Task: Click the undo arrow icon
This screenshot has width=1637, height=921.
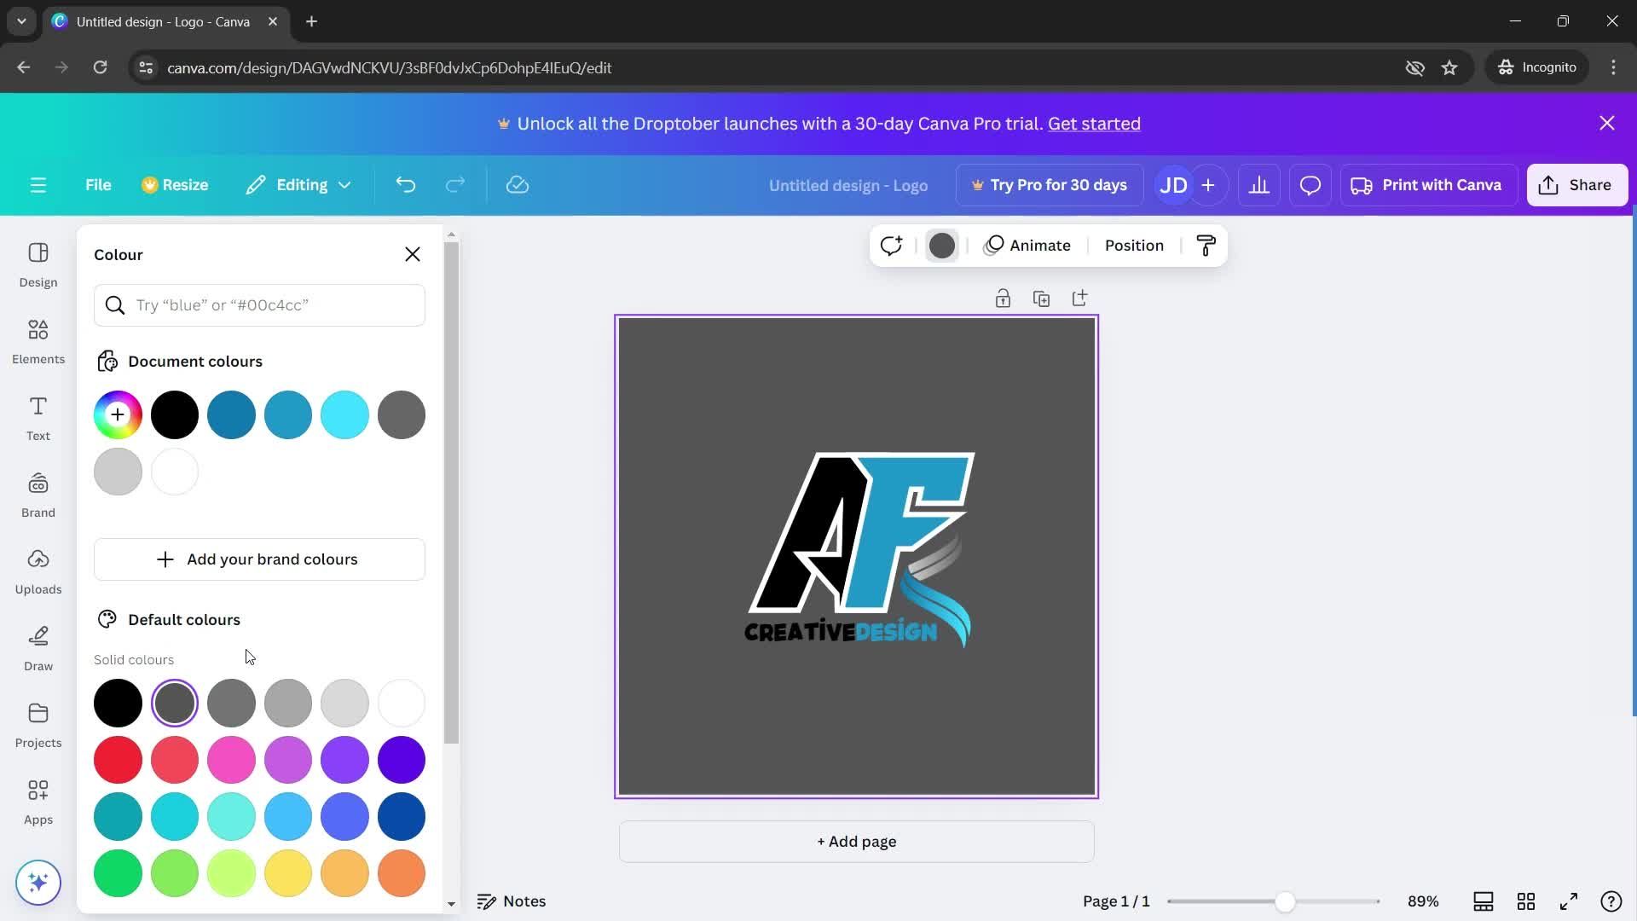Action: [x=406, y=184]
